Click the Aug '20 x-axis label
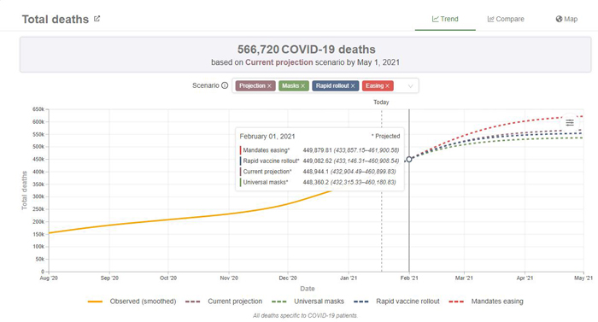The width and height of the screenshot is (598, 322). coord(49,278)
